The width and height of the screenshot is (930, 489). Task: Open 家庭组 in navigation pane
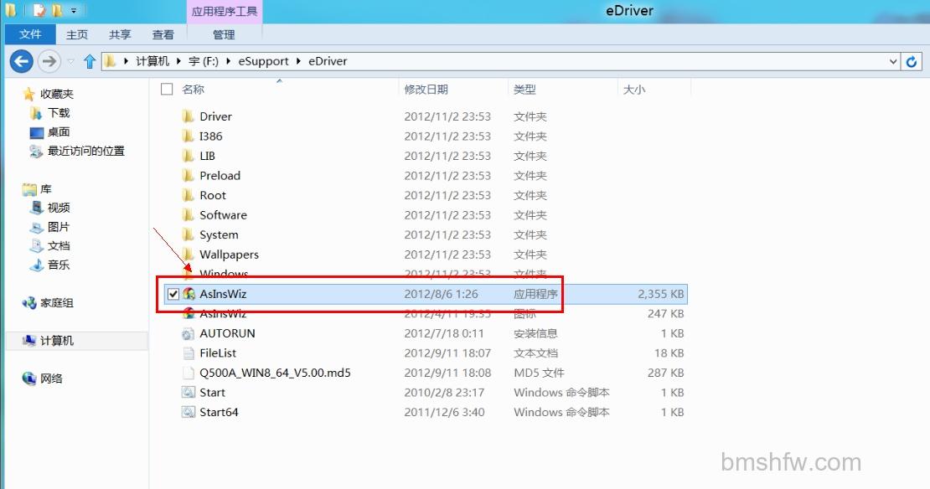tap(56, 303)
